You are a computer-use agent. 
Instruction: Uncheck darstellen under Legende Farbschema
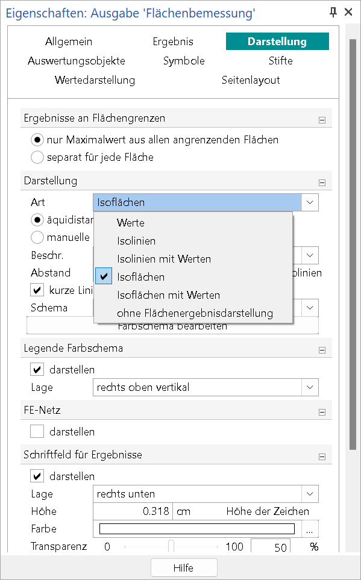[37, 370]
